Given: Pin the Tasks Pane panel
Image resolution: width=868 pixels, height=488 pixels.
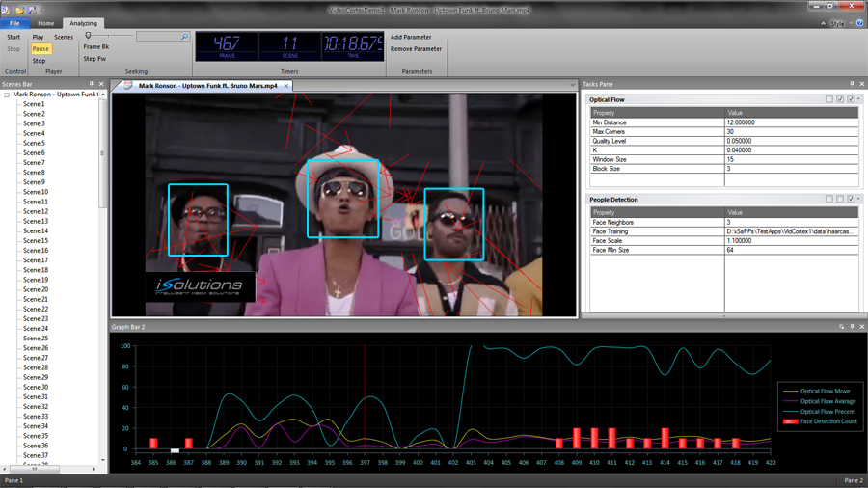Looking at the screenshot, I should 852,84.
